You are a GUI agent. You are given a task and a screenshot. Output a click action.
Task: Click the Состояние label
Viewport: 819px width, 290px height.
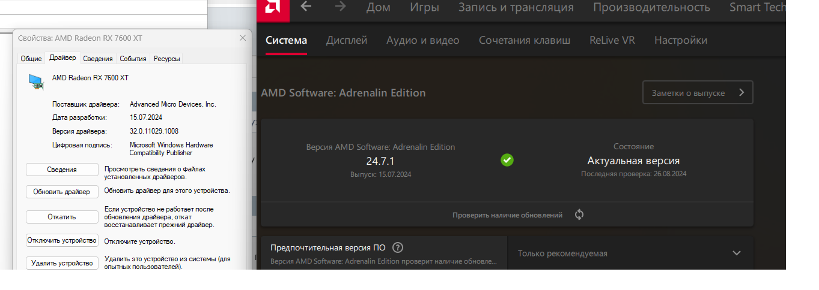click(x=633, y=146)
